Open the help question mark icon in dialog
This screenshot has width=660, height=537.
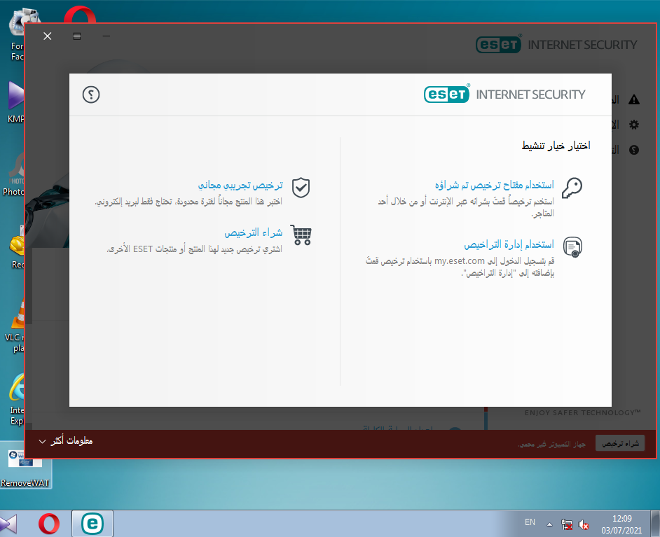(x=91, y=95)
